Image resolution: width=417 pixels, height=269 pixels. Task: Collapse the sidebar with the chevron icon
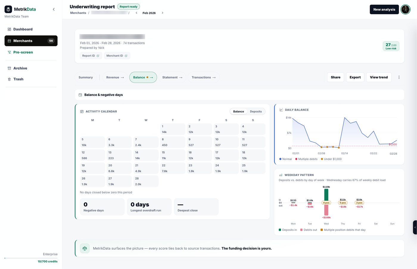(54, 9)
